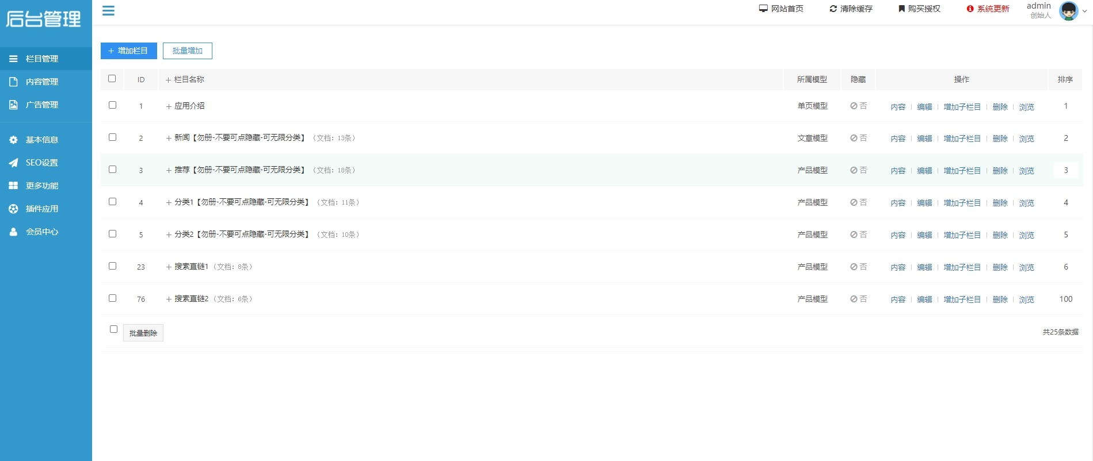Click 编辑 link for 搜索直链2 row
This screenshot has width=1093, height=461.
[x=924, y=299]
